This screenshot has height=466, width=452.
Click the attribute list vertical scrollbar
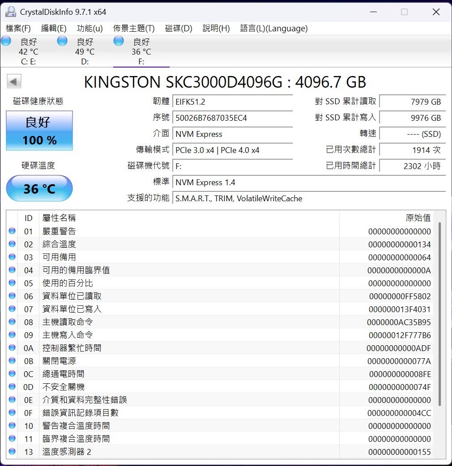click(440, 313)
